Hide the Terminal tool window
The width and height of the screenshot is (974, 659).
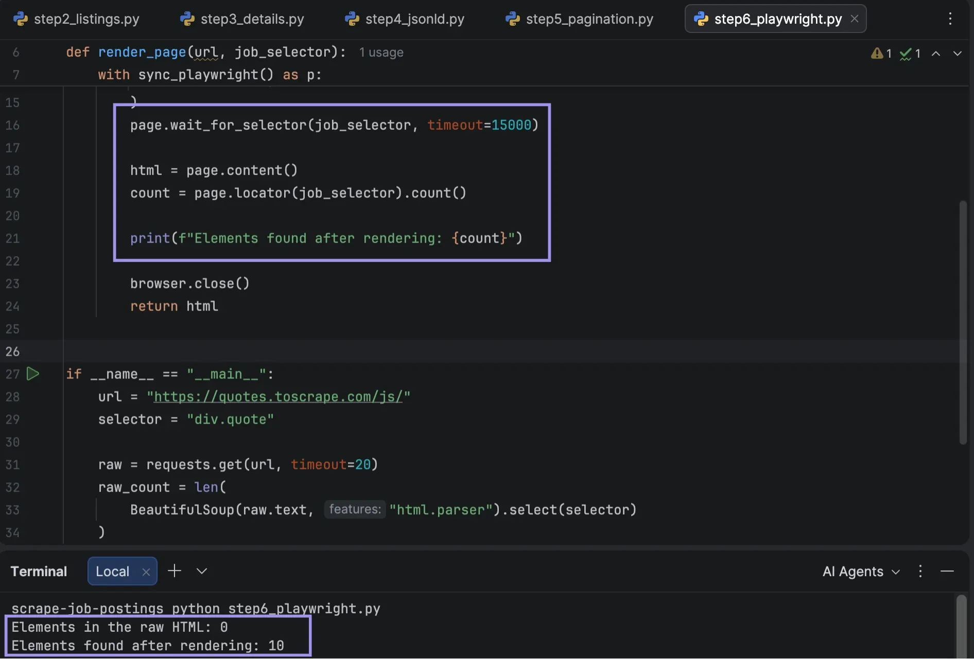[x=947, y=571]
